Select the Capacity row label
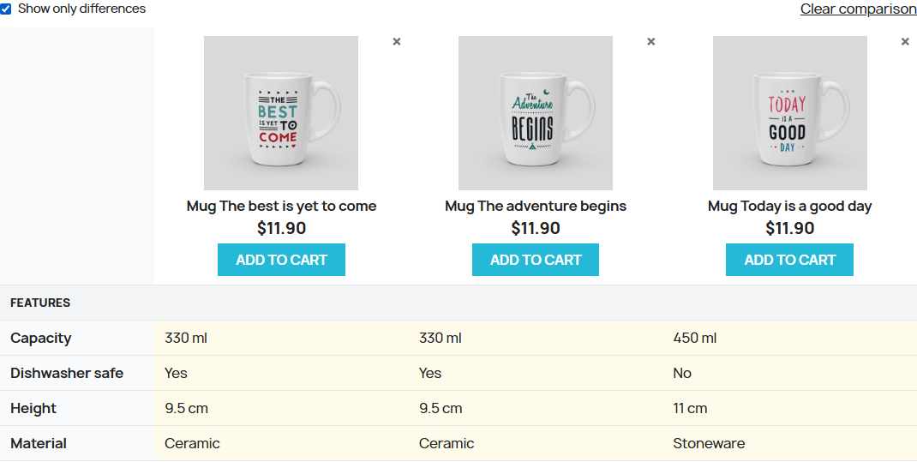Screen dimensions: 917x462 41,338
